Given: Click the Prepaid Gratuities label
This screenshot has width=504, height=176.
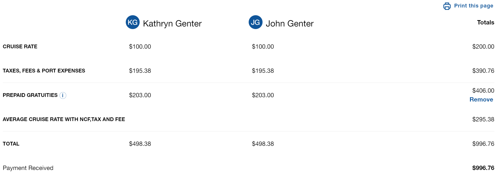Looking at the screenshot, I should click(30, 95).
